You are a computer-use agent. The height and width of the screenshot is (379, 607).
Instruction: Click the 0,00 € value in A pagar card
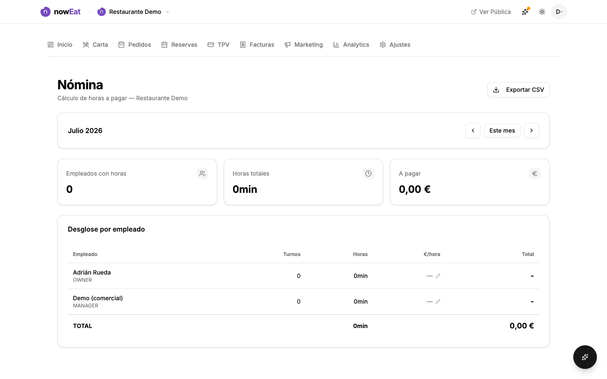coord(415,189)
